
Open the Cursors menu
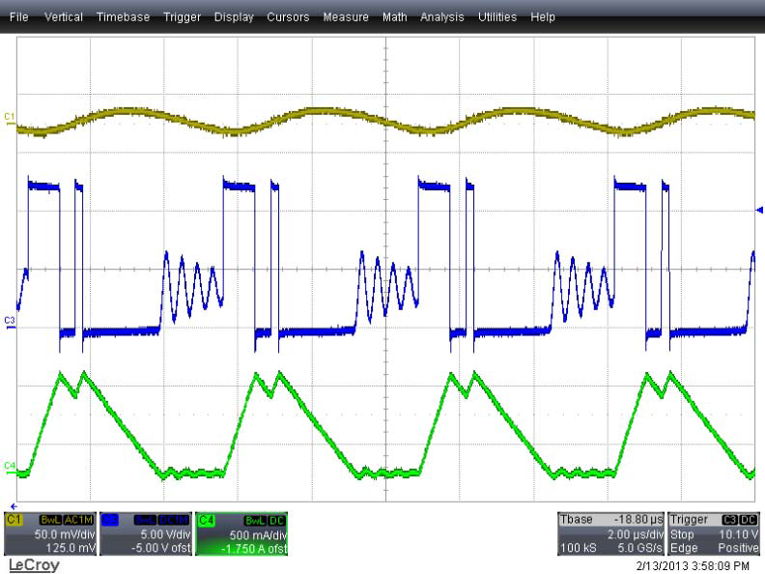pos(288,17)
